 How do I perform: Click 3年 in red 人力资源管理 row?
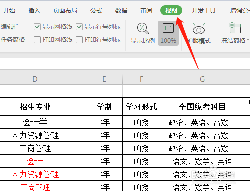104,174
